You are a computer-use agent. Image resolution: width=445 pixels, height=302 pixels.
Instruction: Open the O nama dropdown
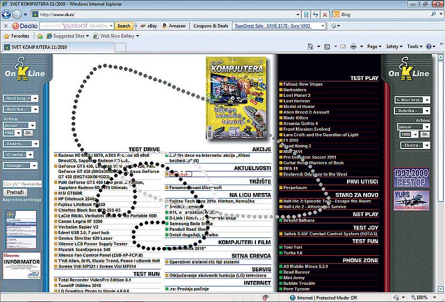(18, 155)
